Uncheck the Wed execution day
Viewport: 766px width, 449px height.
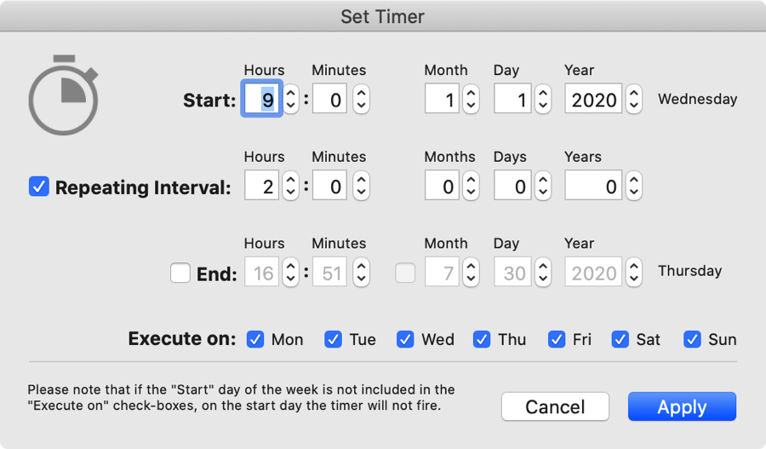click(405, 339)
